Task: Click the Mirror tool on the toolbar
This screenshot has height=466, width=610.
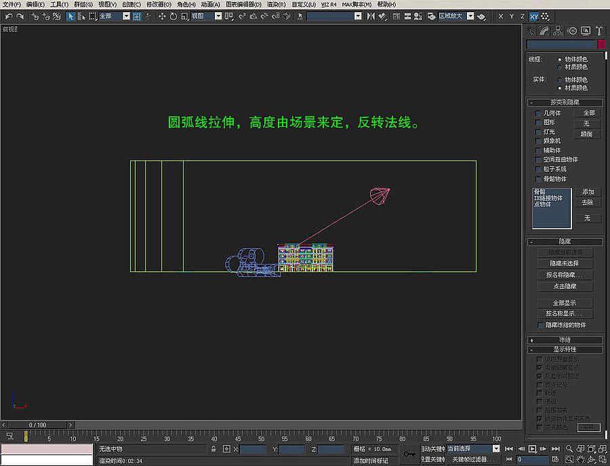Action: click(x=369, y=16)
